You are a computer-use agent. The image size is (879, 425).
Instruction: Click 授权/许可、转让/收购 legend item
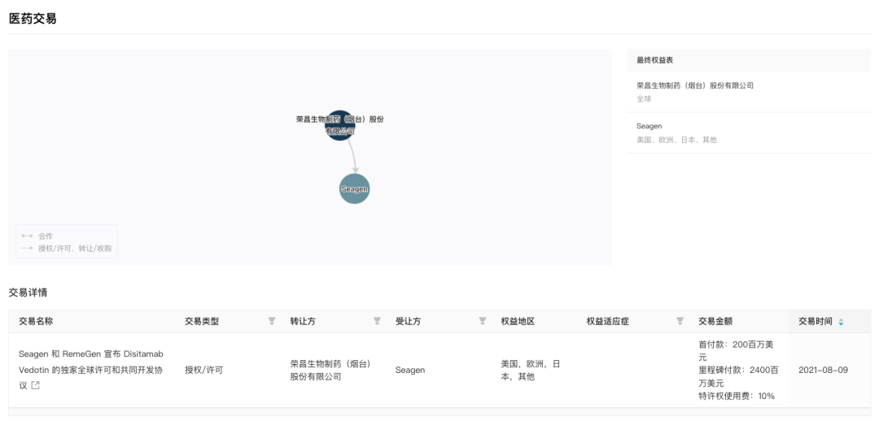click(x=73, y=248)
